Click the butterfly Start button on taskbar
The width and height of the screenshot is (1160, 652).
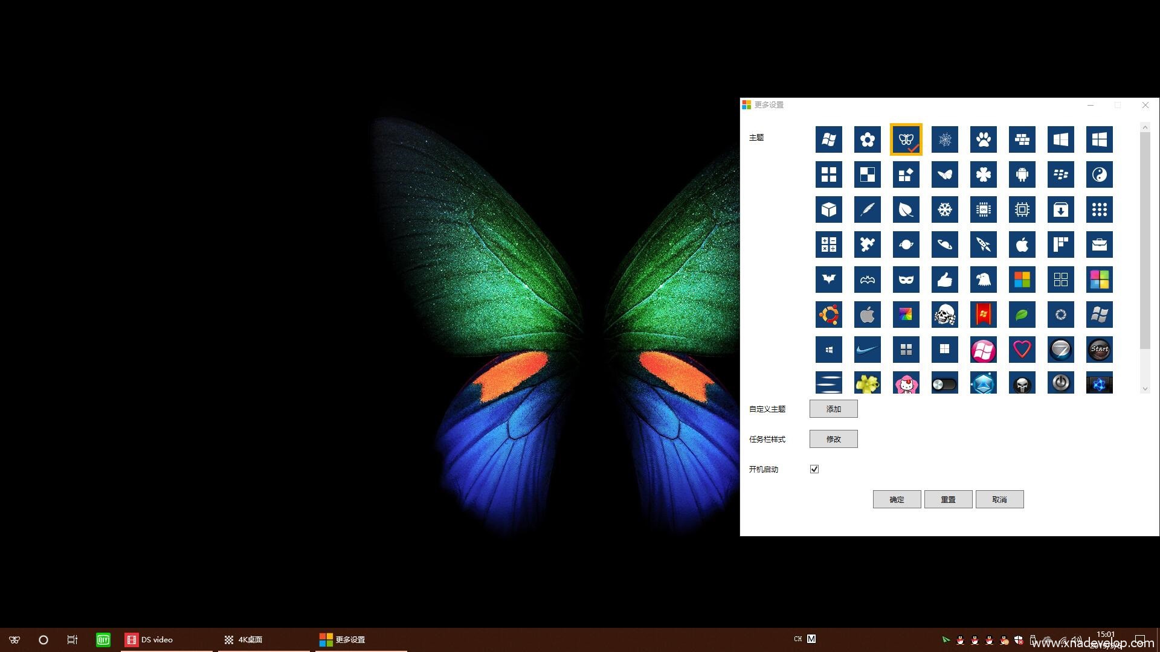tap(14, 639)
